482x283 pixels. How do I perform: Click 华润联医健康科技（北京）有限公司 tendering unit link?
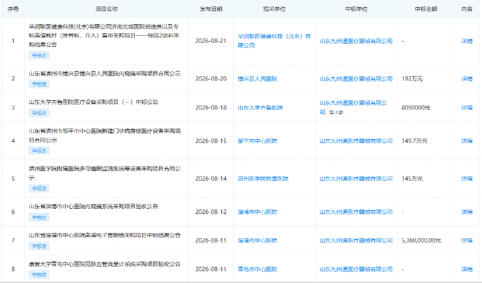pos(274,41)
